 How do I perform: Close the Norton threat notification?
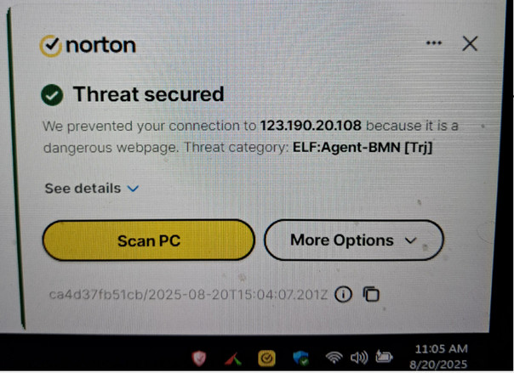[x=470, y=43]
